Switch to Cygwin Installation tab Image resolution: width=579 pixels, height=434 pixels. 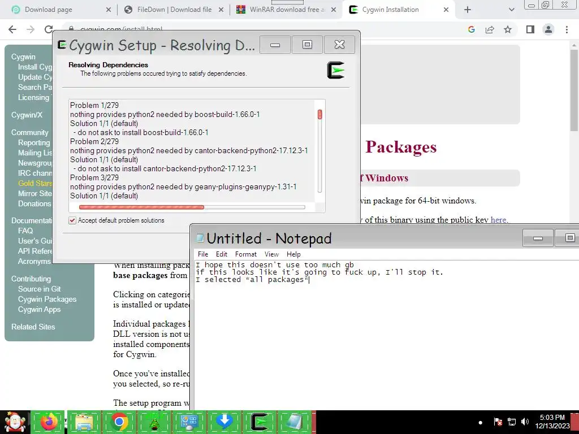(399, 10)
